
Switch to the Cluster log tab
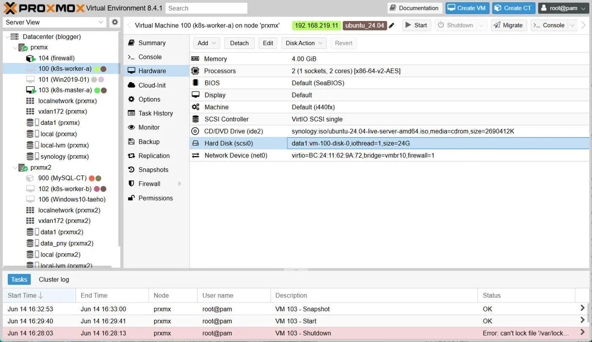click(x=53, y=279)
